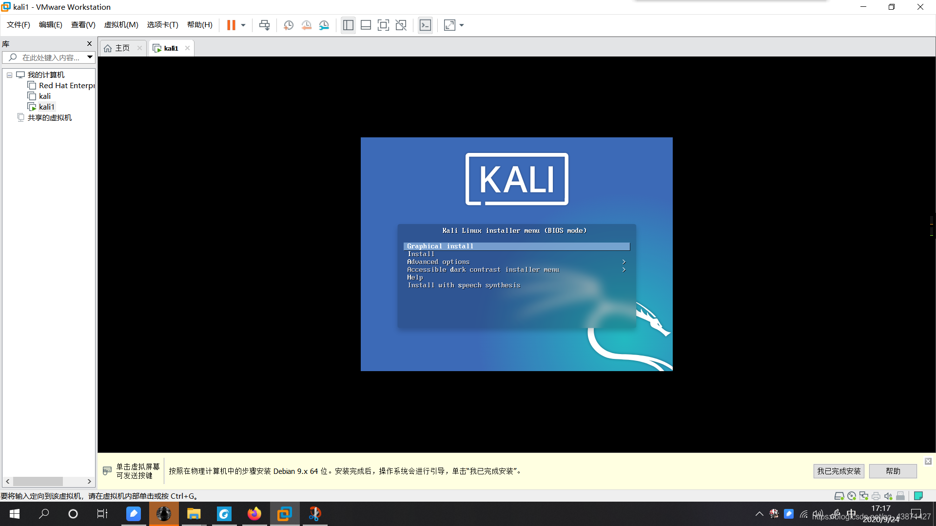Open the 编辑(E) menu
Screen dimensions: 936x526
click(x=51, y=25)
